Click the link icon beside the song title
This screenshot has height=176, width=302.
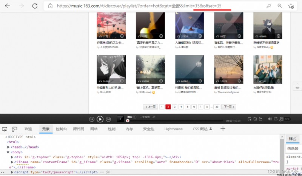154,117
